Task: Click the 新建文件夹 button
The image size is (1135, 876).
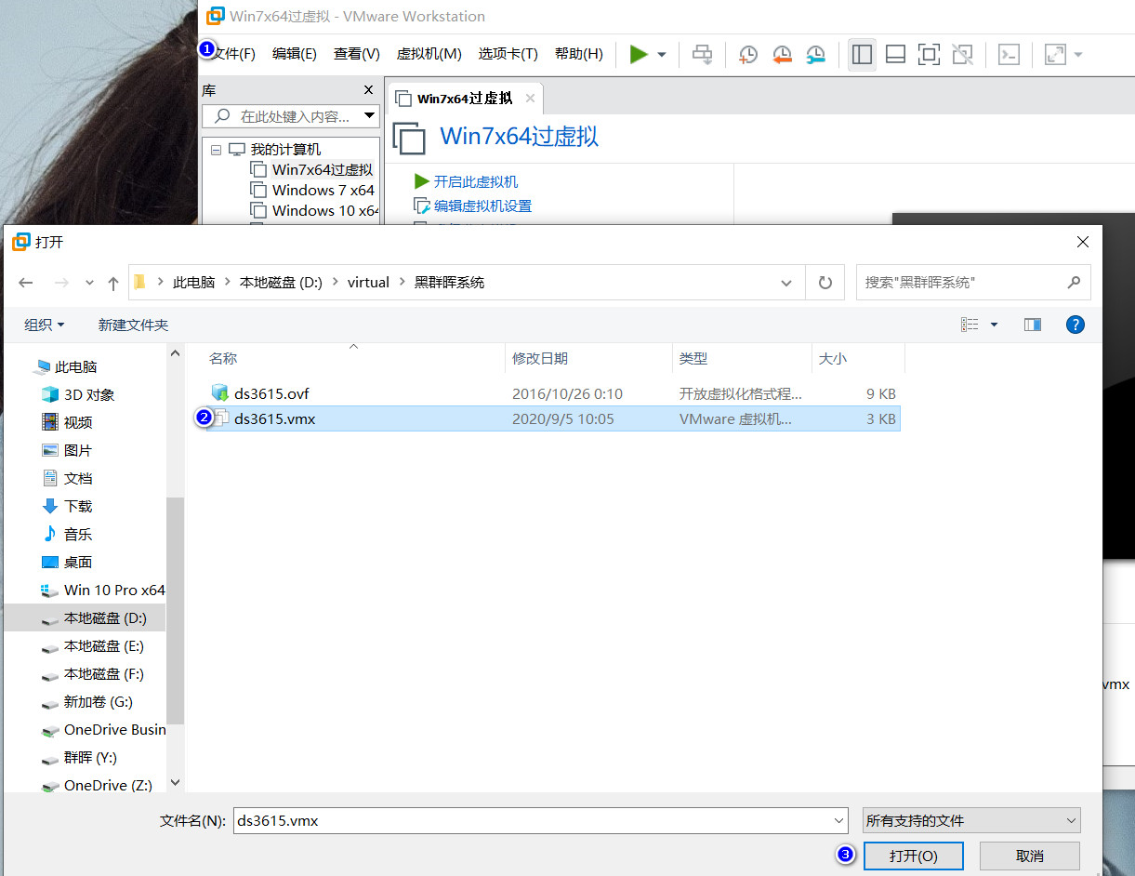Action: tap(133, 325)
